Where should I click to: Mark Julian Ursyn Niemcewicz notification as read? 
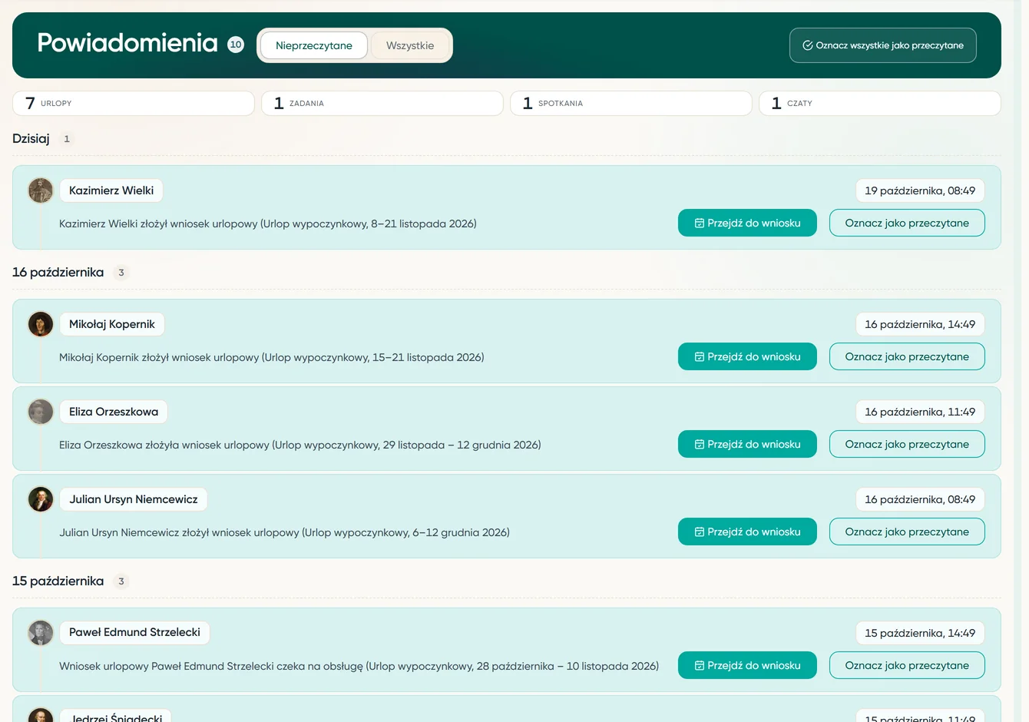(907, 532)
